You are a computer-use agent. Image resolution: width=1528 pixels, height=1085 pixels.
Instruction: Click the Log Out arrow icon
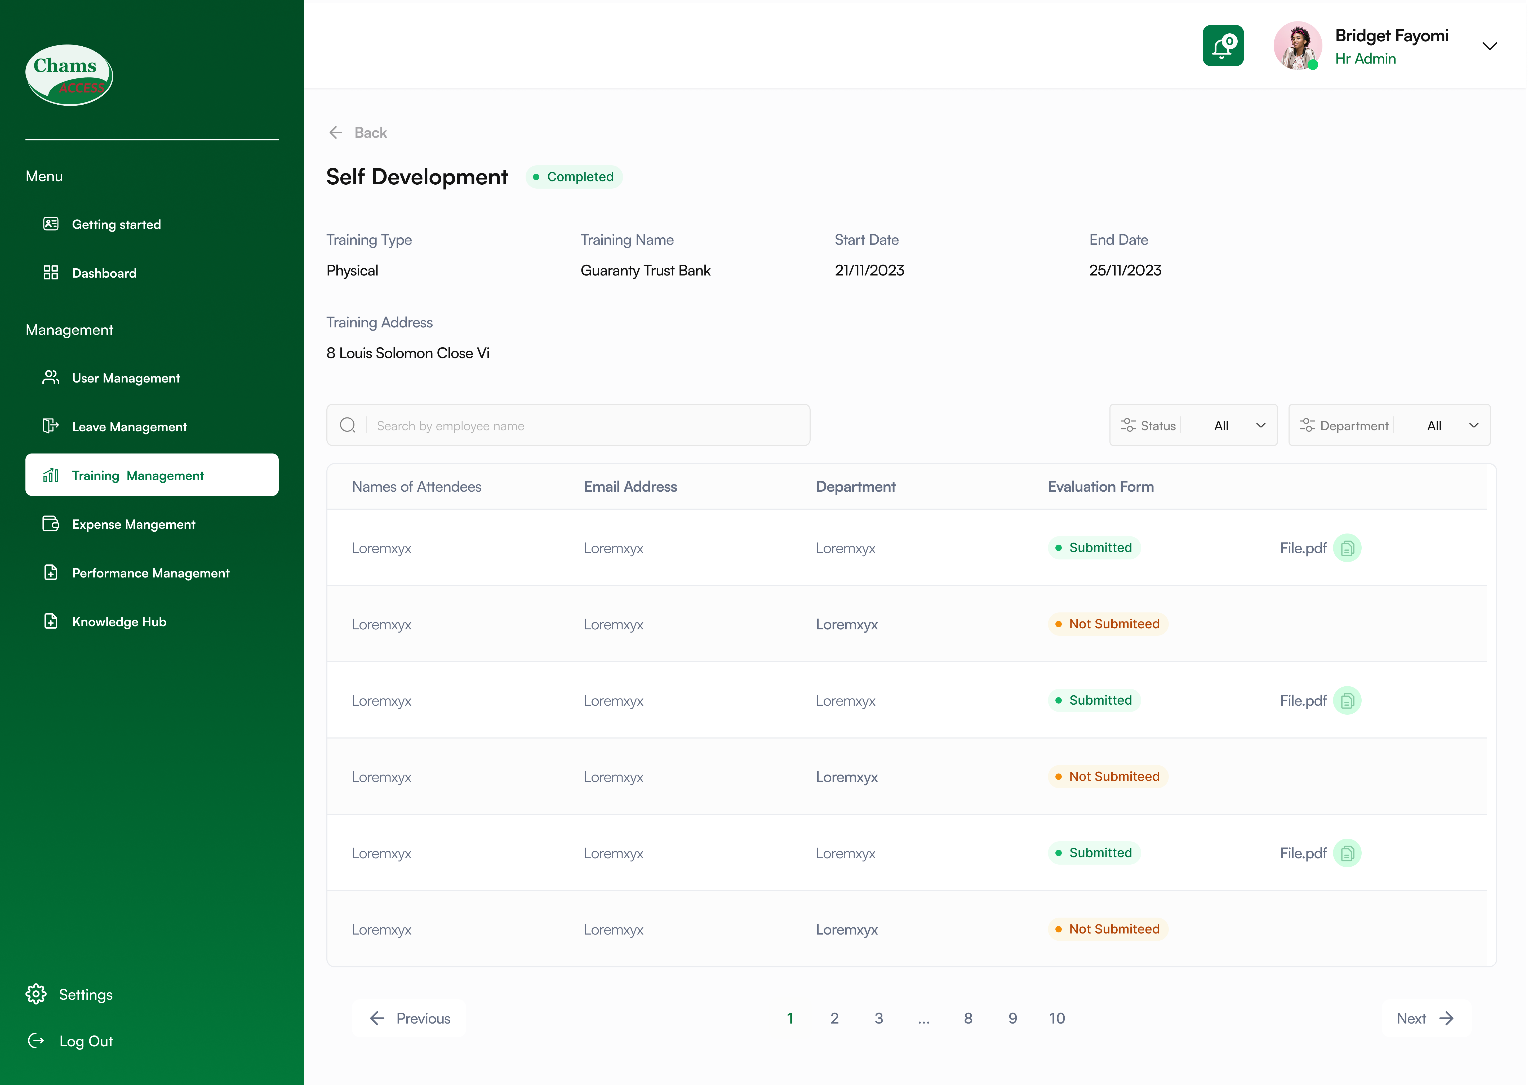(x=36, y=1041)
